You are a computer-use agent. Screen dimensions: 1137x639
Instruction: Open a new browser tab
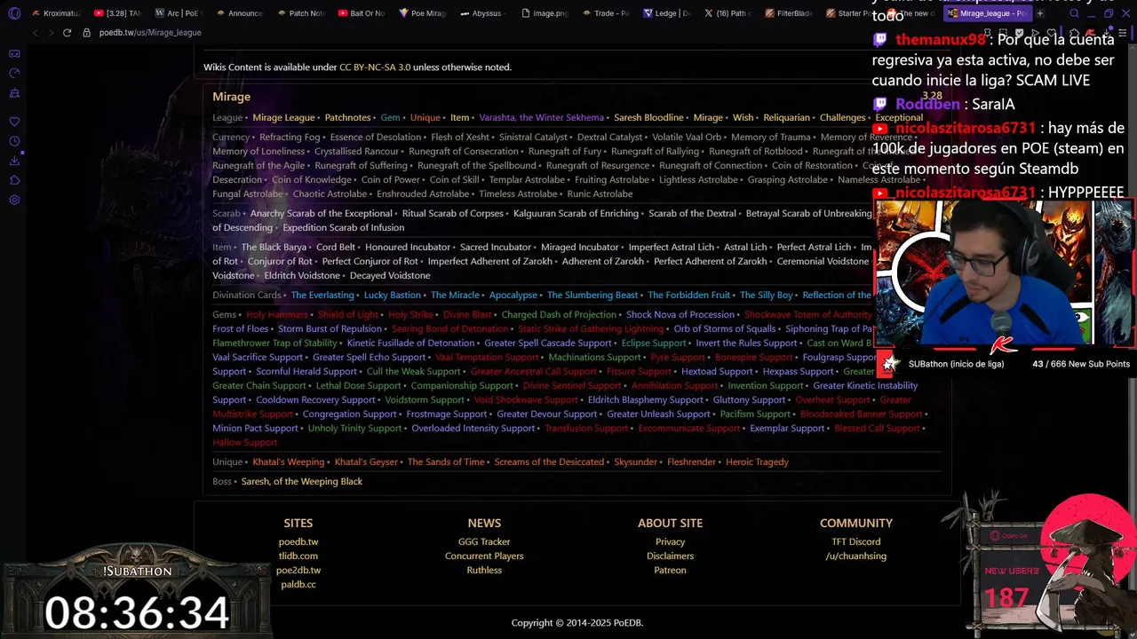click(x=1039, y=13)
